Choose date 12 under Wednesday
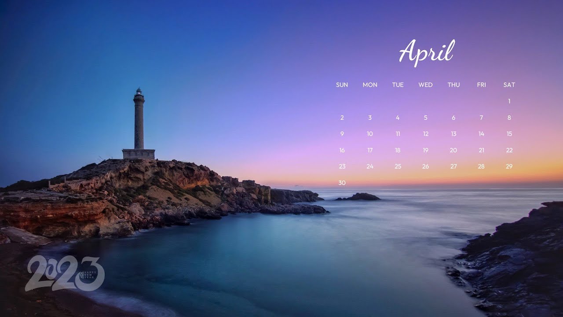 (425, 134)
